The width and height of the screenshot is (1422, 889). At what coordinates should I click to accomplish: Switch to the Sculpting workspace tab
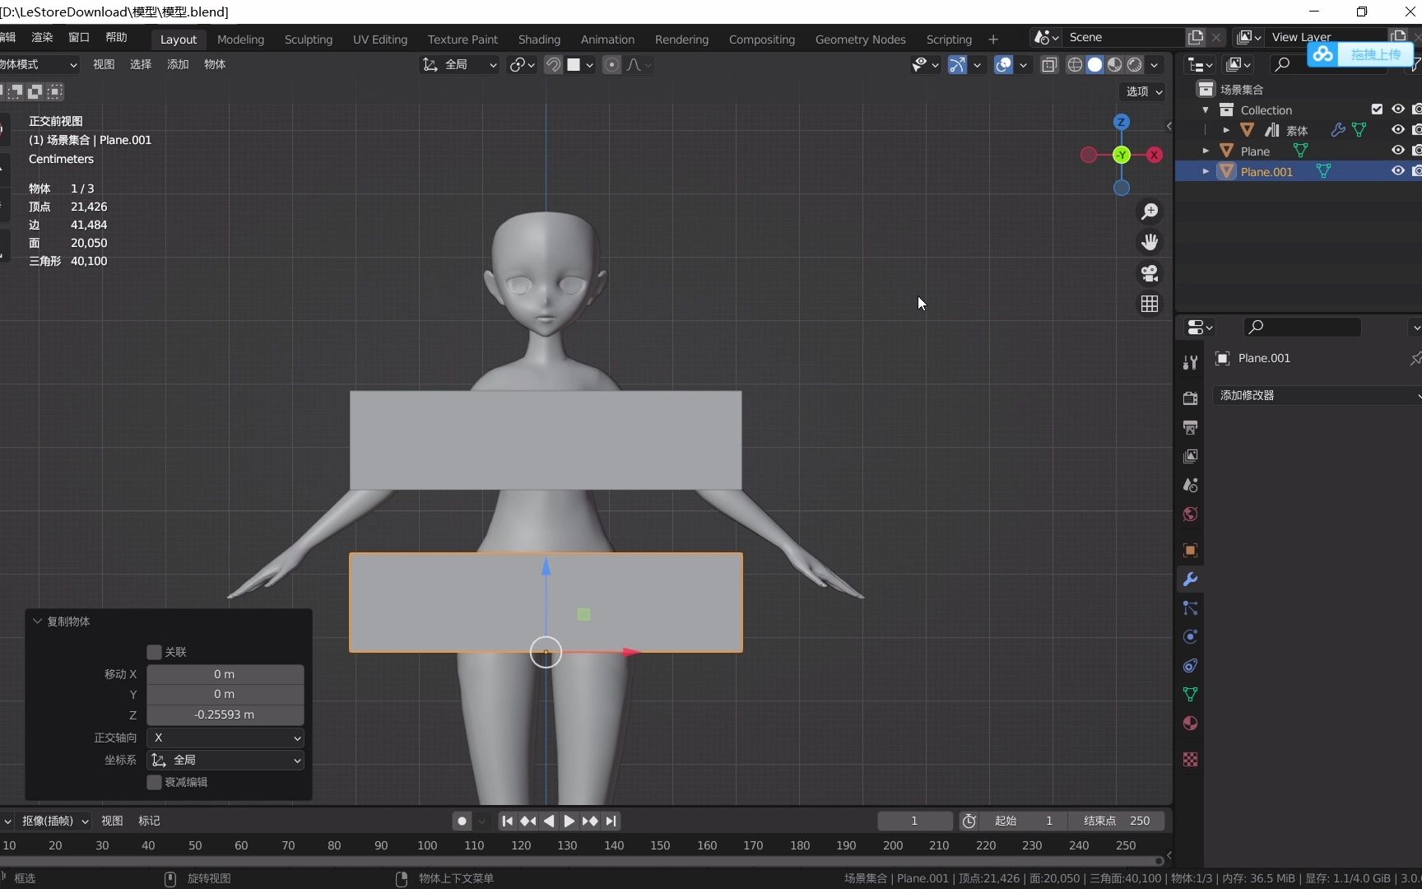tap(308, 39)
